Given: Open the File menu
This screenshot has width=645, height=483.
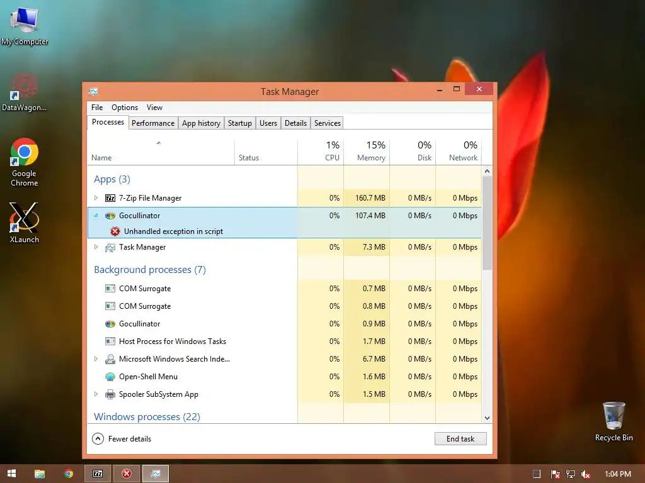Looking at the screenshot, I should 97,107.
